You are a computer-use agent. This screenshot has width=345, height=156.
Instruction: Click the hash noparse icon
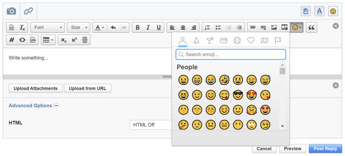(x=12, y=40)
